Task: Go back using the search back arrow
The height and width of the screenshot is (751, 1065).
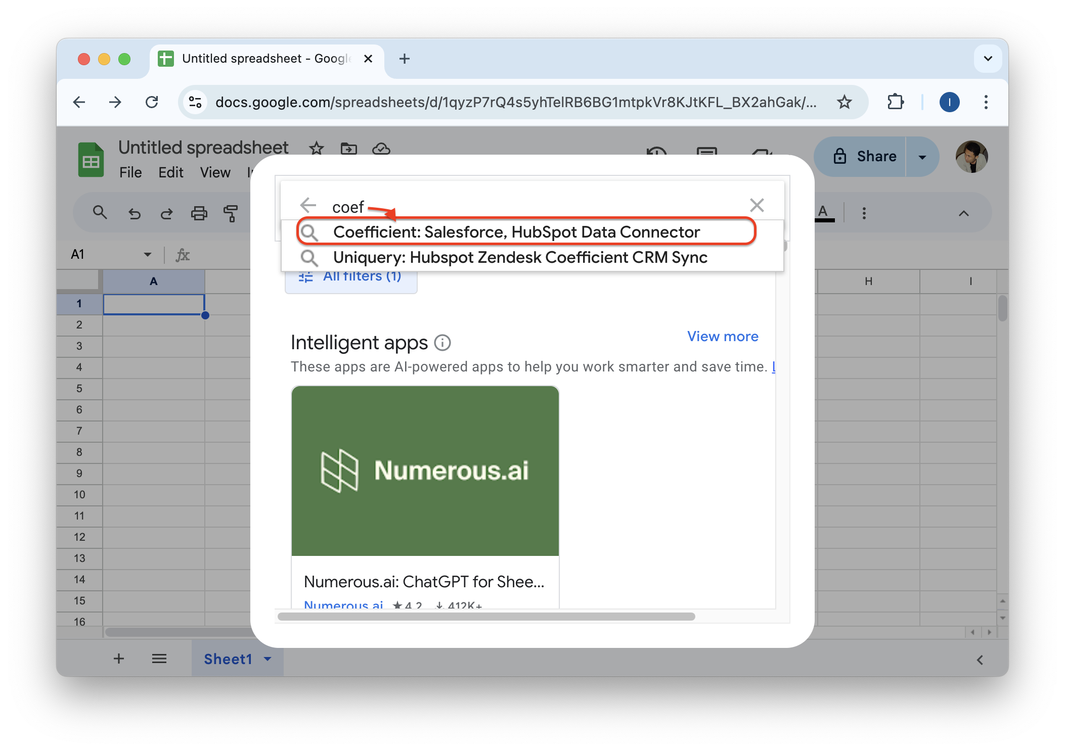Action: [x=308, y=205]
